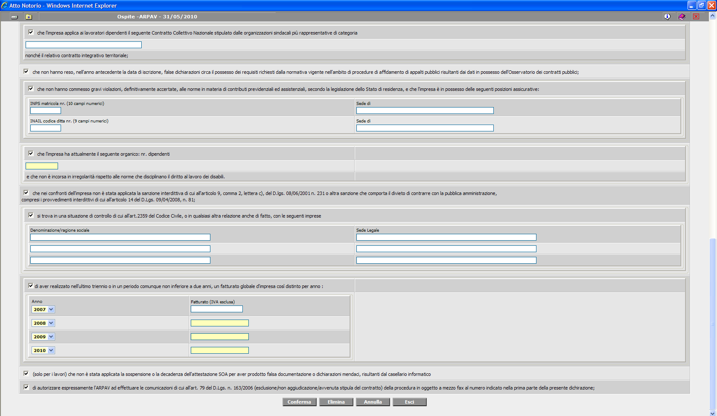The width and height of the screenshot is (717, 416).
Task: Click the printer icon in the toolbar
Action: tap(15, 17)
